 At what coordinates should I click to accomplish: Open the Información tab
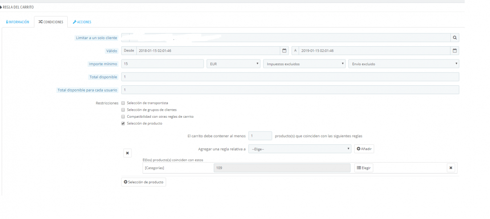[17, 22]
